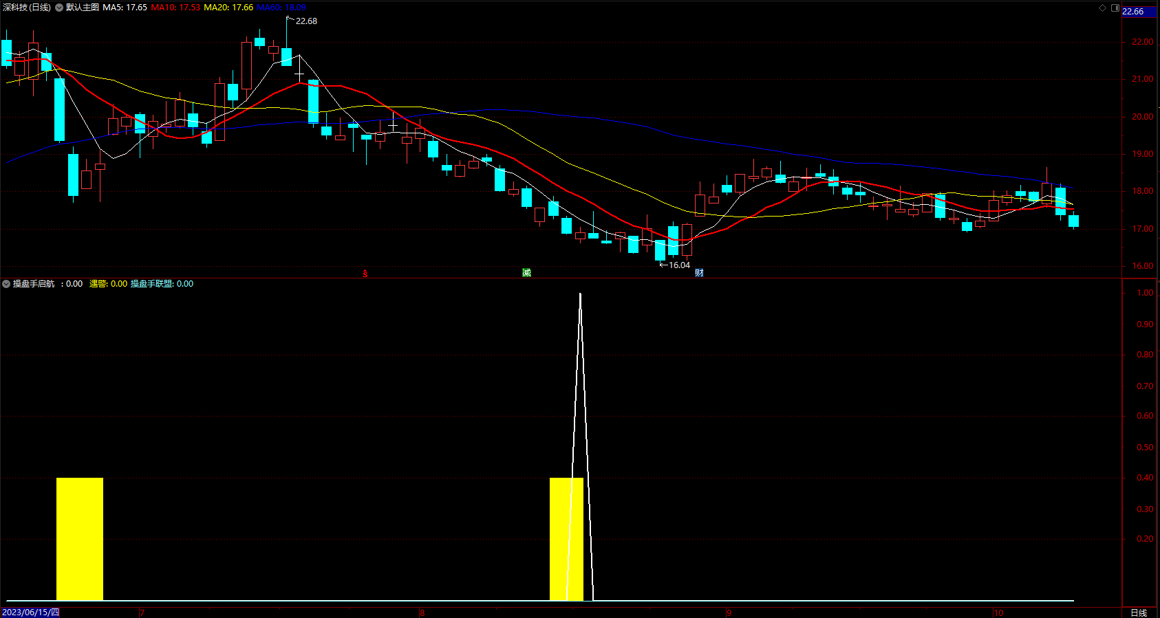Select the MA20: 17.66 legend
1160x618 pixels.
pos(228,8)
